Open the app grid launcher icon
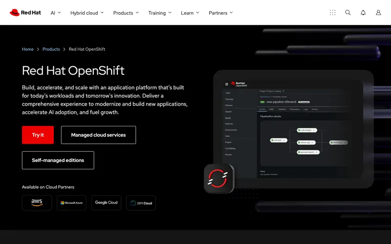Screen dimensions: 391x244 pos(332,13)
